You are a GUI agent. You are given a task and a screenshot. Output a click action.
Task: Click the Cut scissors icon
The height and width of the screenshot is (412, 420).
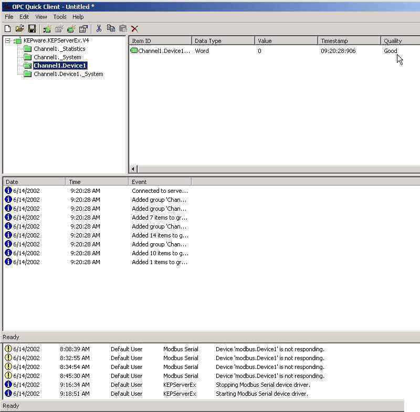99,28
